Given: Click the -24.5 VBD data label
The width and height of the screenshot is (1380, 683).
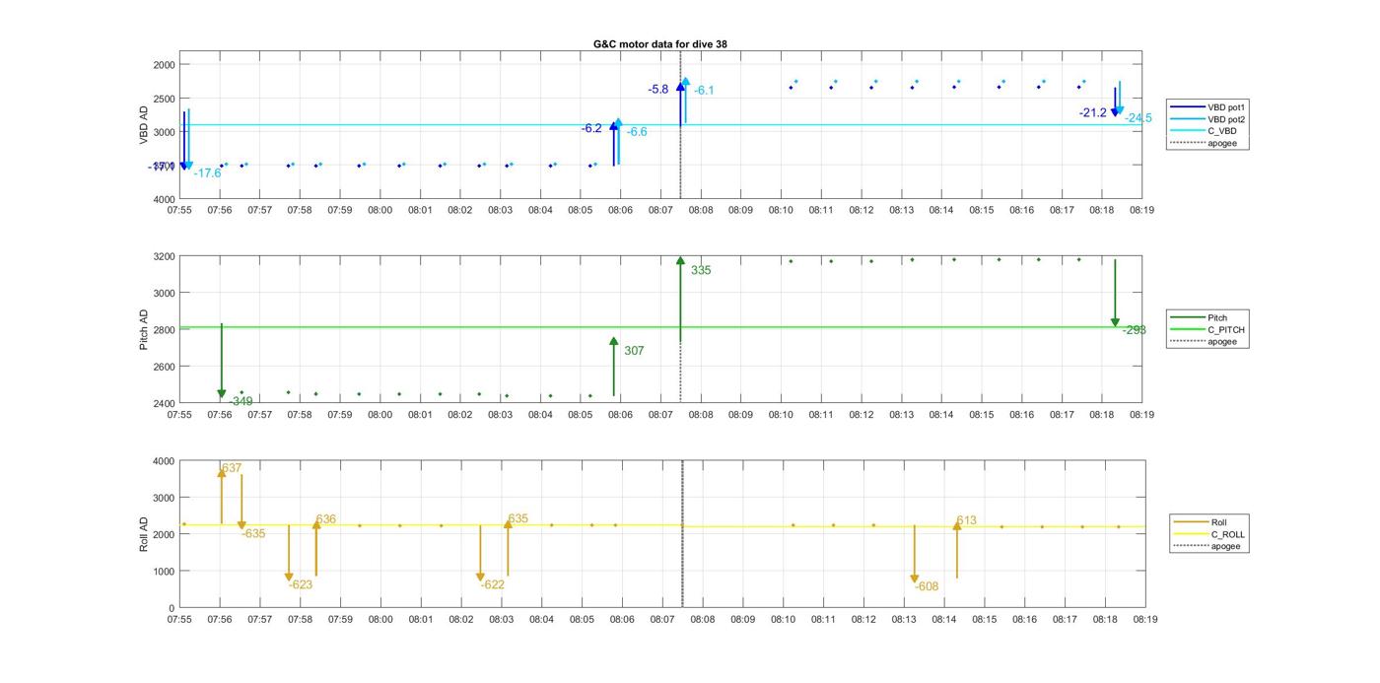Looking at the screenshot, I should pyautogui.click(x=1138, y=118).
